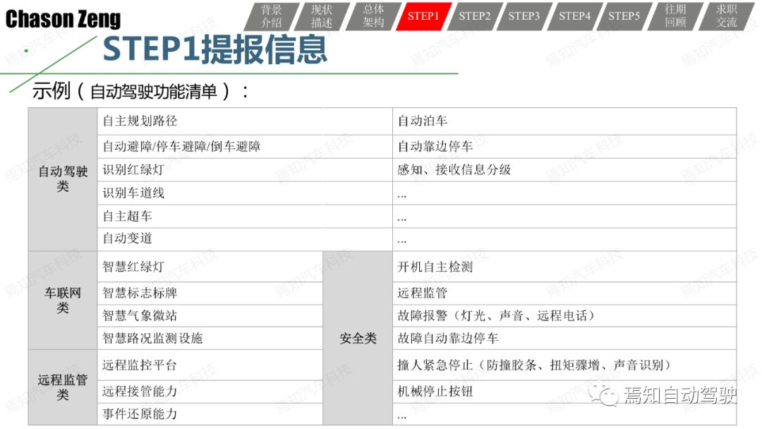Jump to the STEP4 tab

click(574, 16)
